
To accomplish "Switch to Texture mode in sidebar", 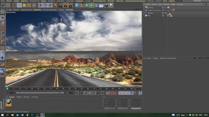I will tap(2, 23).
